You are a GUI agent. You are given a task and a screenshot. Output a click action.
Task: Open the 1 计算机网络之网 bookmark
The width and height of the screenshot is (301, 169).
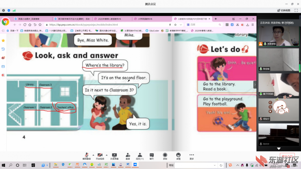click(x=56, y=31)
